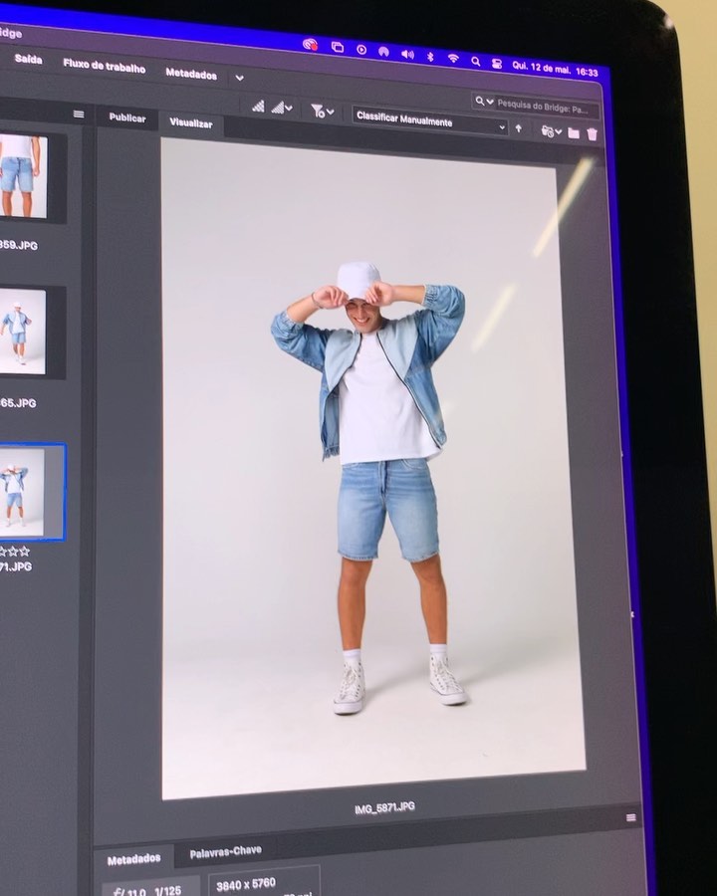The width and height of the screenshot is (717, 896).
Task: Switch to the Publicar tab
Action: coord(126,117)
